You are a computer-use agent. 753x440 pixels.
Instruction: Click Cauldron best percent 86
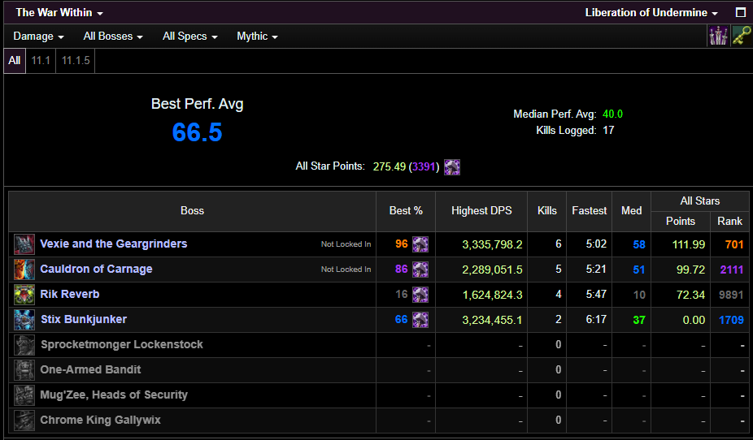(x=402, y=270)
